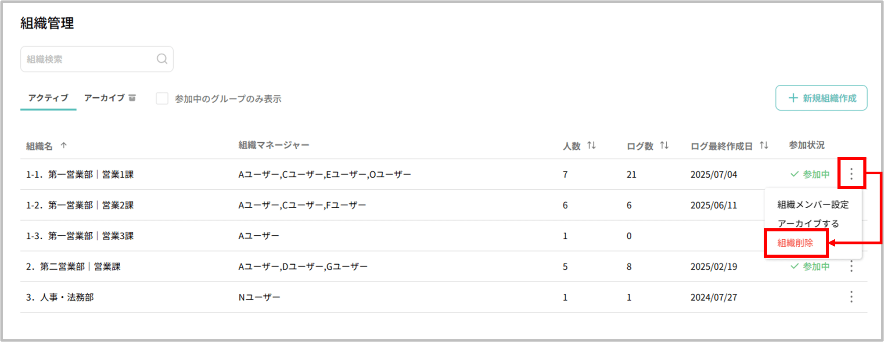Select 組織削除 in context menu
The image size is (884, 342).
pos(795,243)
